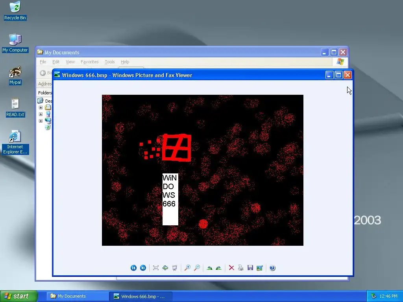Go to previous image in viewer
The image size is (403, 302).
(133, 268)
